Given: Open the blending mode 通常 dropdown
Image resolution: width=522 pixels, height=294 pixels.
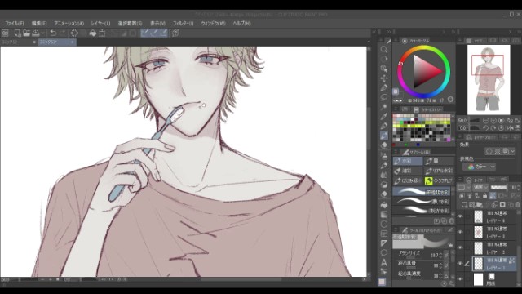Looking at the screenshot, I should coord(481,187).
